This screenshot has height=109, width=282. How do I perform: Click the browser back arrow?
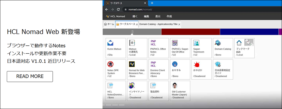[106, 9]
